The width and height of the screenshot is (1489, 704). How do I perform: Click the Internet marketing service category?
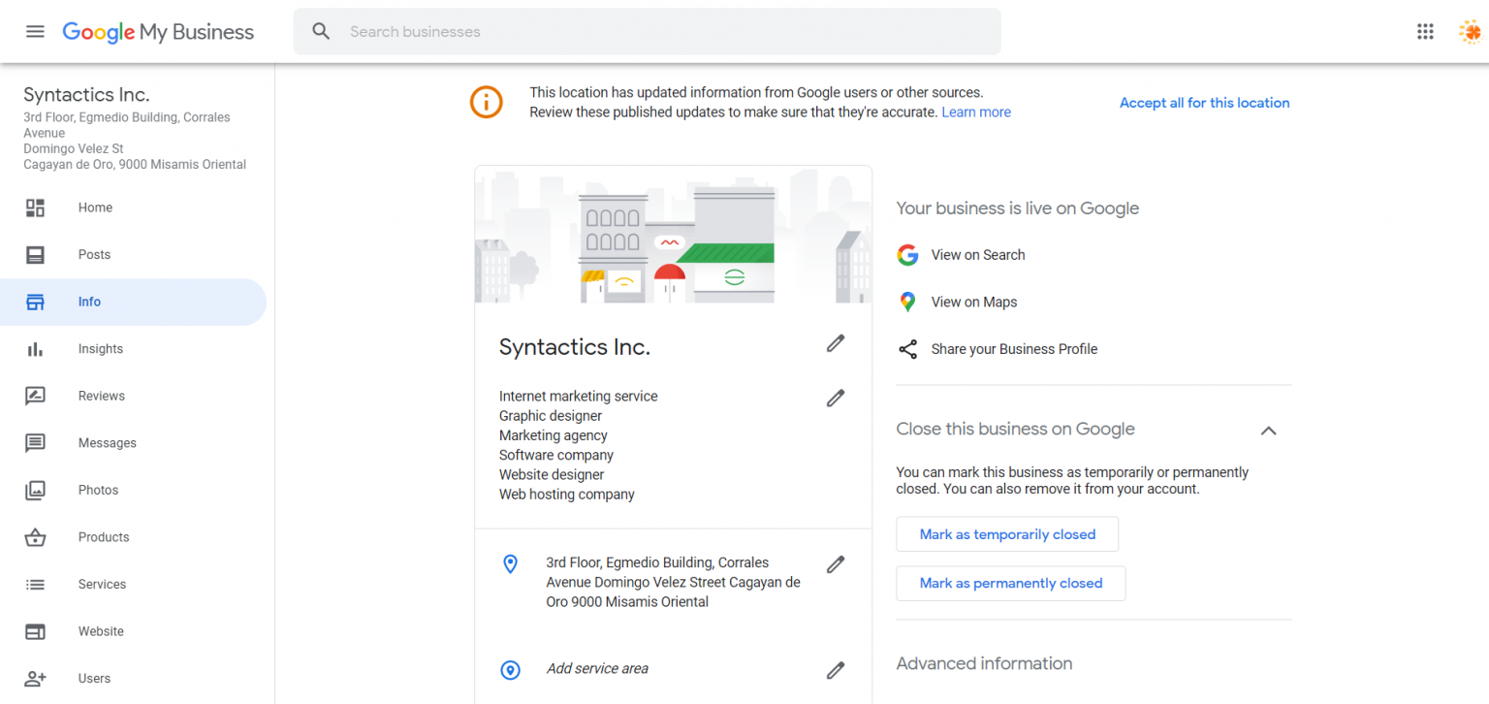(579, 397)
